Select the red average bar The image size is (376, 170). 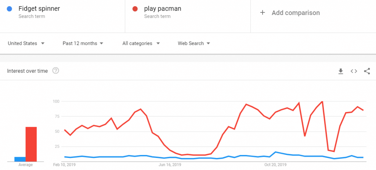pyautogui.click(x=31, y=144)
